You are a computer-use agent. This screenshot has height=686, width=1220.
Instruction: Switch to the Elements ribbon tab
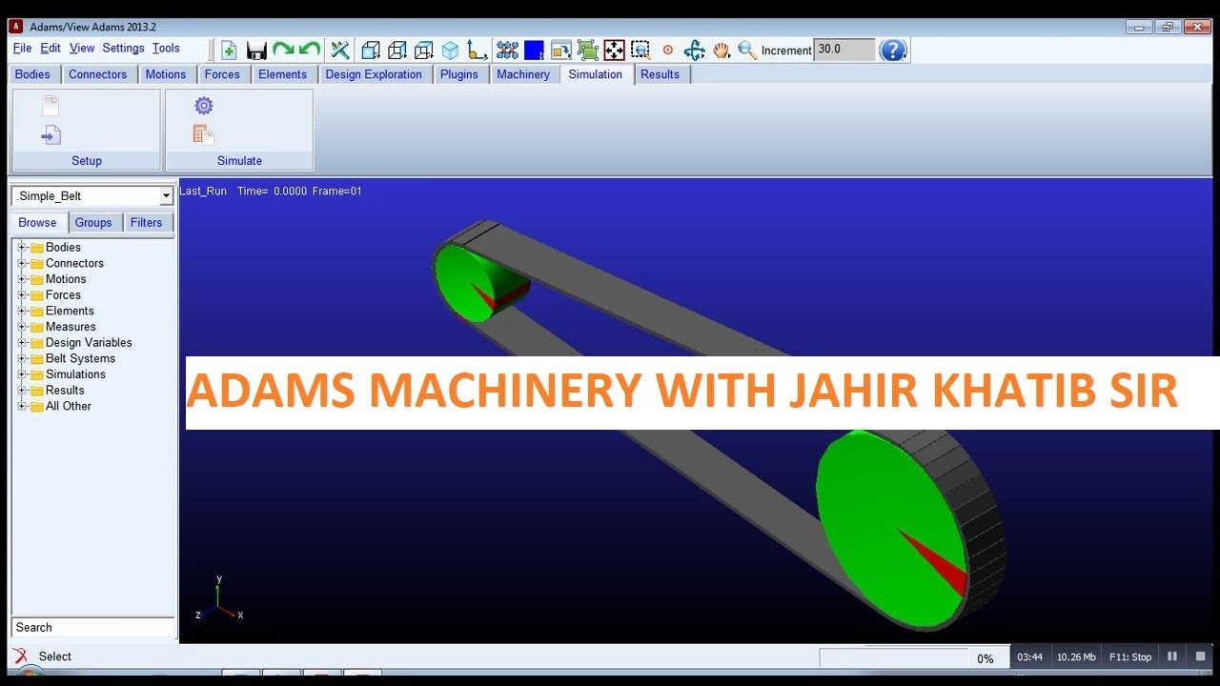click(x=283, y=74)
